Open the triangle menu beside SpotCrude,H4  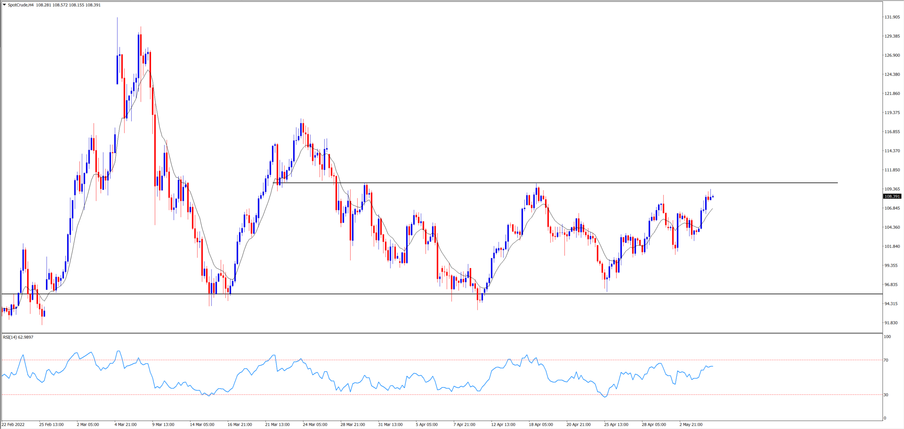4,5
